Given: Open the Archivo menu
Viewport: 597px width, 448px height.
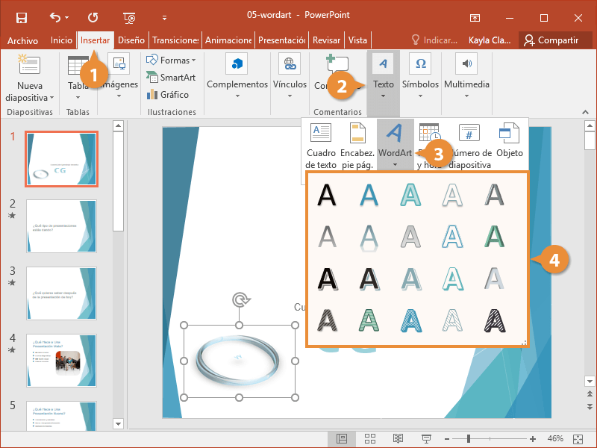Looking at the screenshot, I should click(22, 40).
